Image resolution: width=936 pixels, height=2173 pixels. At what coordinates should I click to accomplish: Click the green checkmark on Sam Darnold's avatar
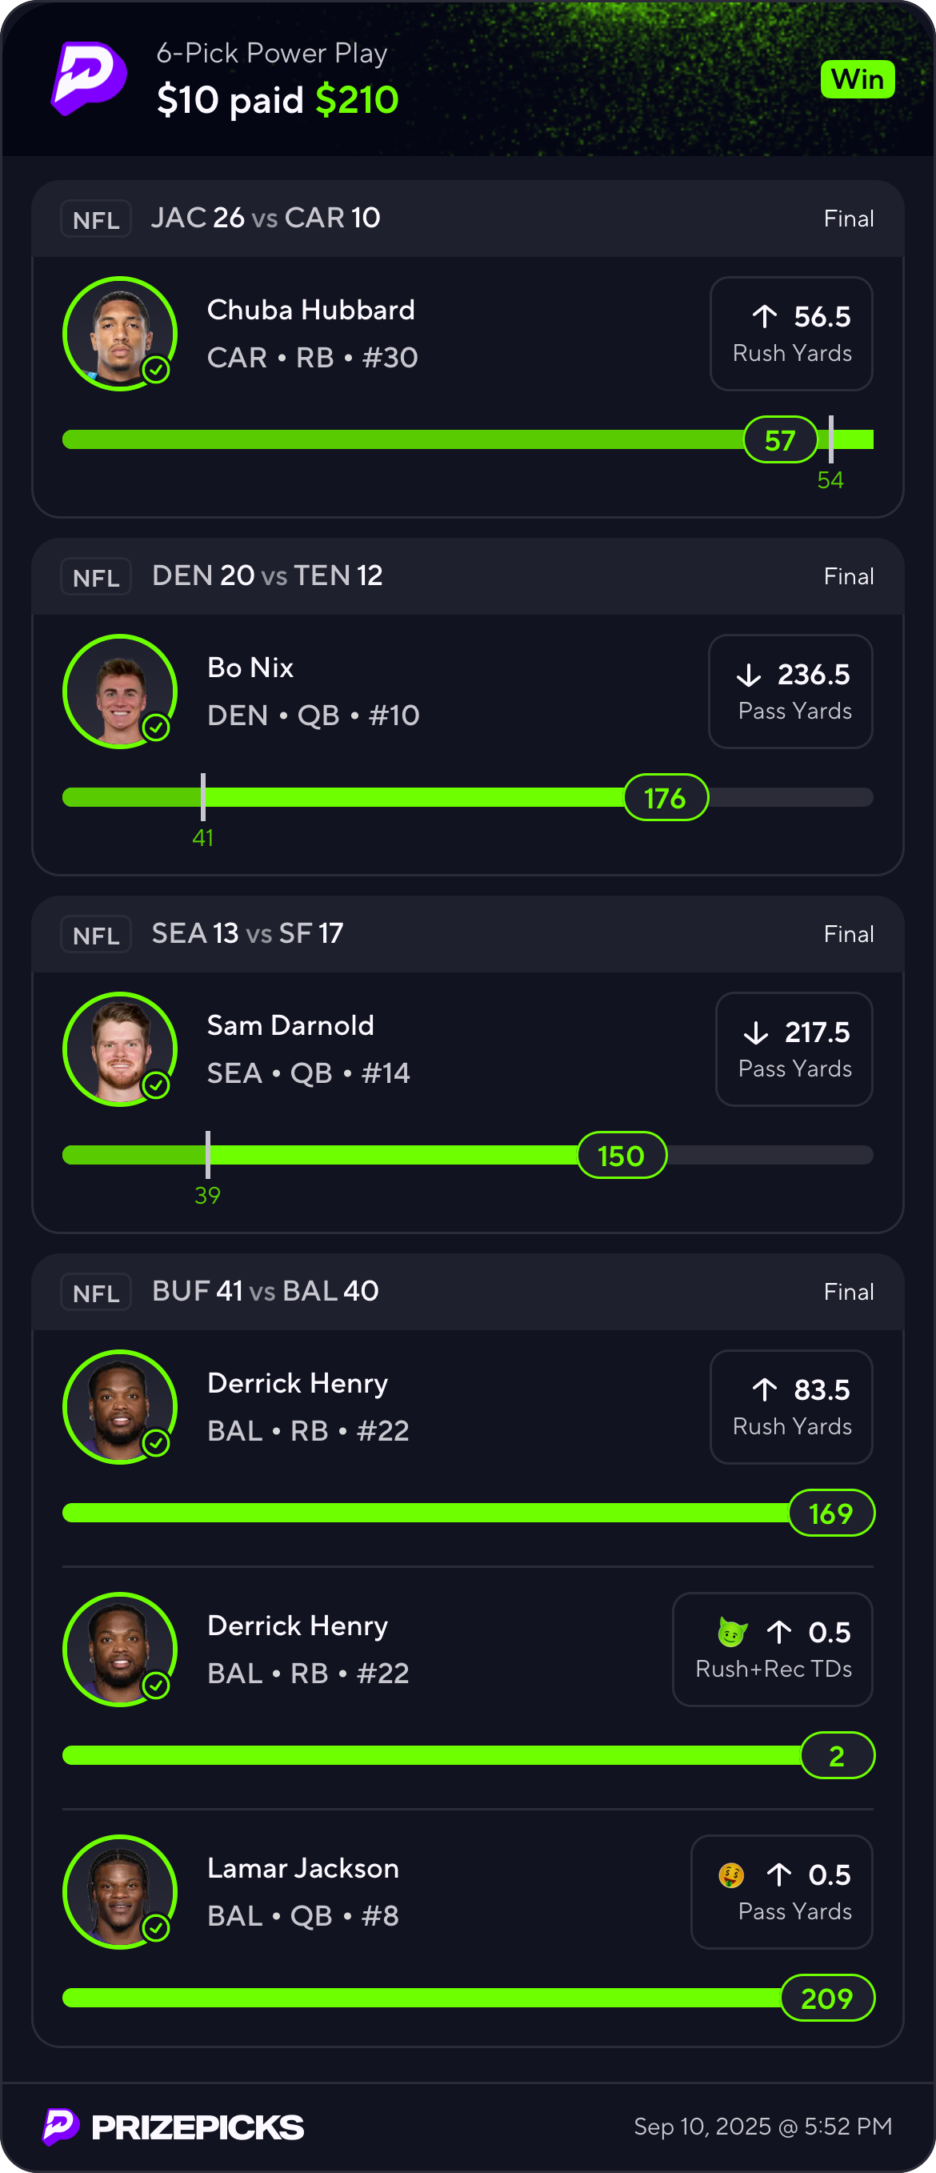156,1084
